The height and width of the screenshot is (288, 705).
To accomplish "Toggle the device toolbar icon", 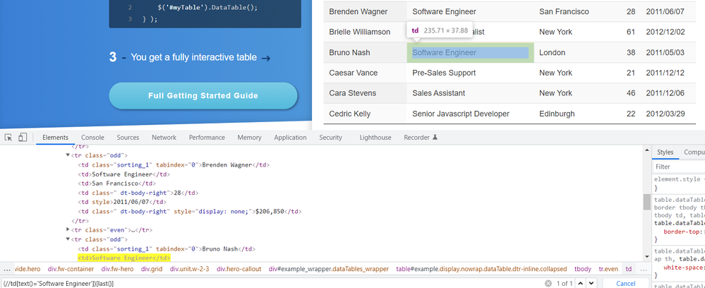I will (x=23, y=138).
